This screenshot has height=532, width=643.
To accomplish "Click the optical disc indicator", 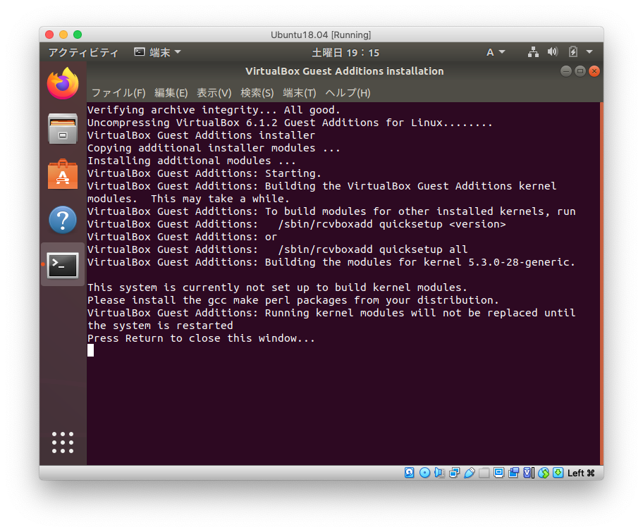I will 424,473.
